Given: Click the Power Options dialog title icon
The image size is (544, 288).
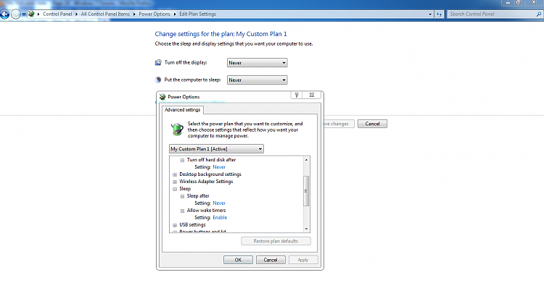Looking at the screenshot, I should (x=162, y=97).
